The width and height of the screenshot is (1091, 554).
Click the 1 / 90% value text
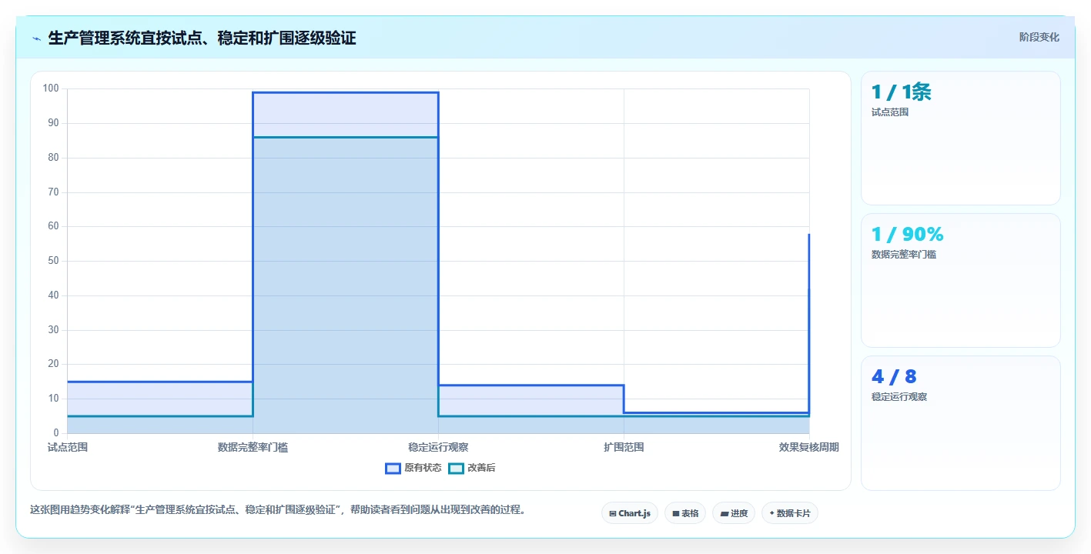(907, 235)
